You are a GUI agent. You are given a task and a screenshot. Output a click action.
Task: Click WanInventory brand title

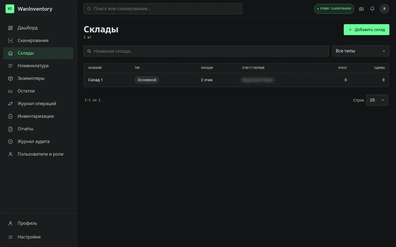click(x=35, y=9)
